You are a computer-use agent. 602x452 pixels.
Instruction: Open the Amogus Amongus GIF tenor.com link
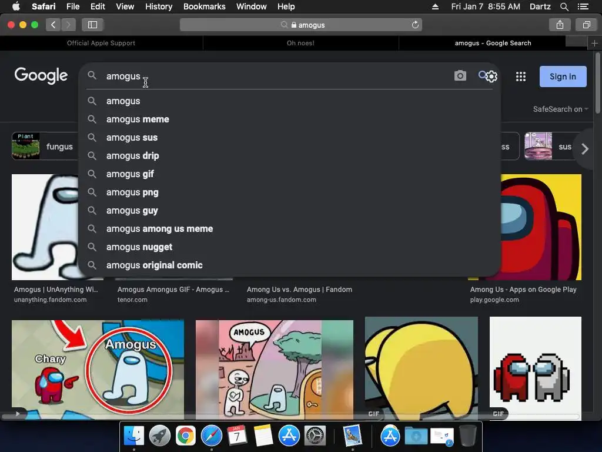[x=173, y=294]
